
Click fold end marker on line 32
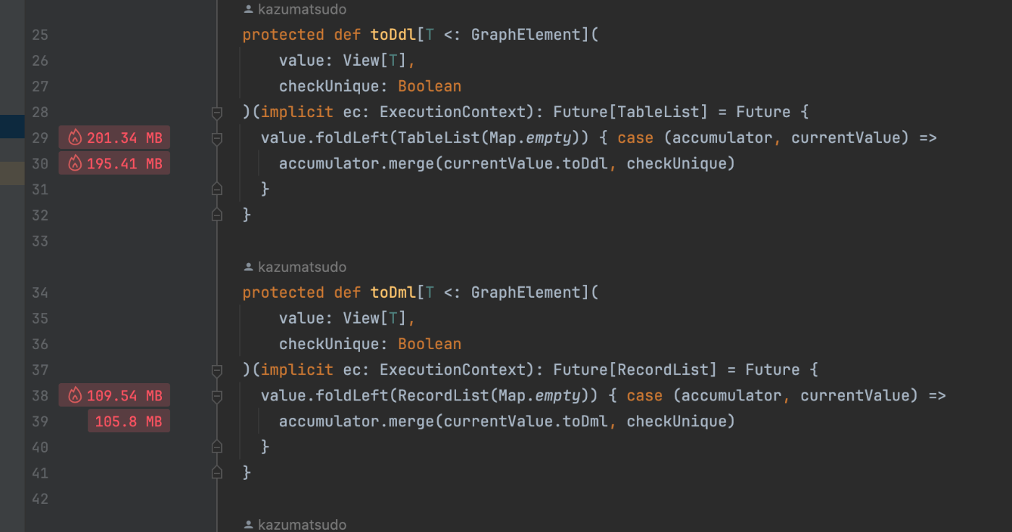coord(216,215)
